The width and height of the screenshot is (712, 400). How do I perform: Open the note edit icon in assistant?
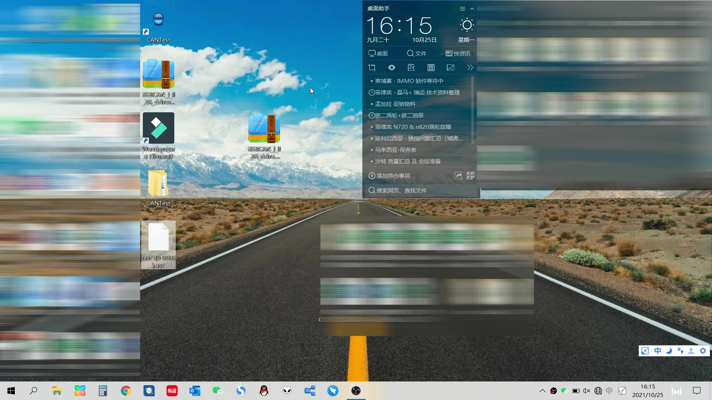[x=411, y=67]
